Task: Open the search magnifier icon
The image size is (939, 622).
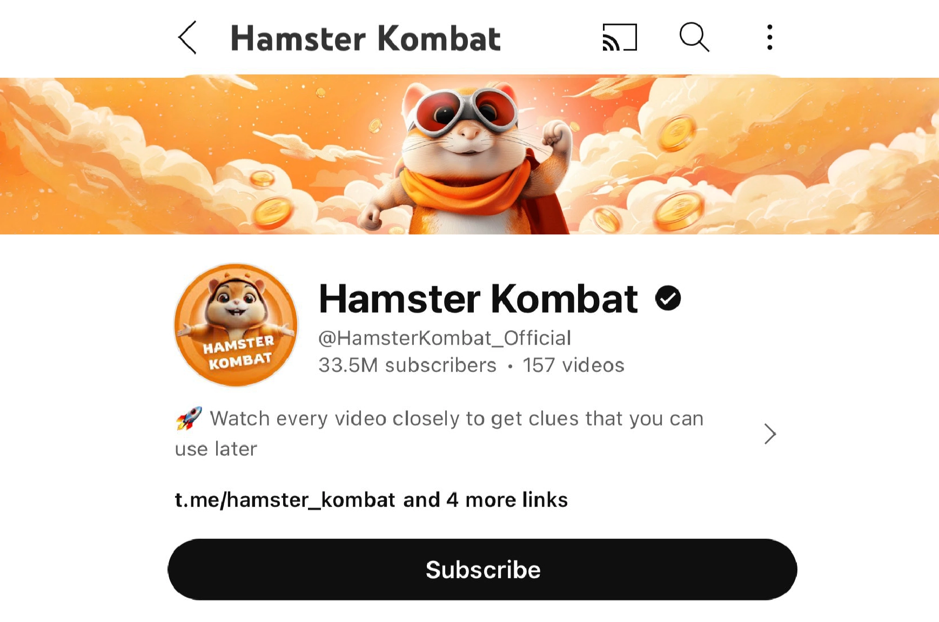Action: click(694, 37)
